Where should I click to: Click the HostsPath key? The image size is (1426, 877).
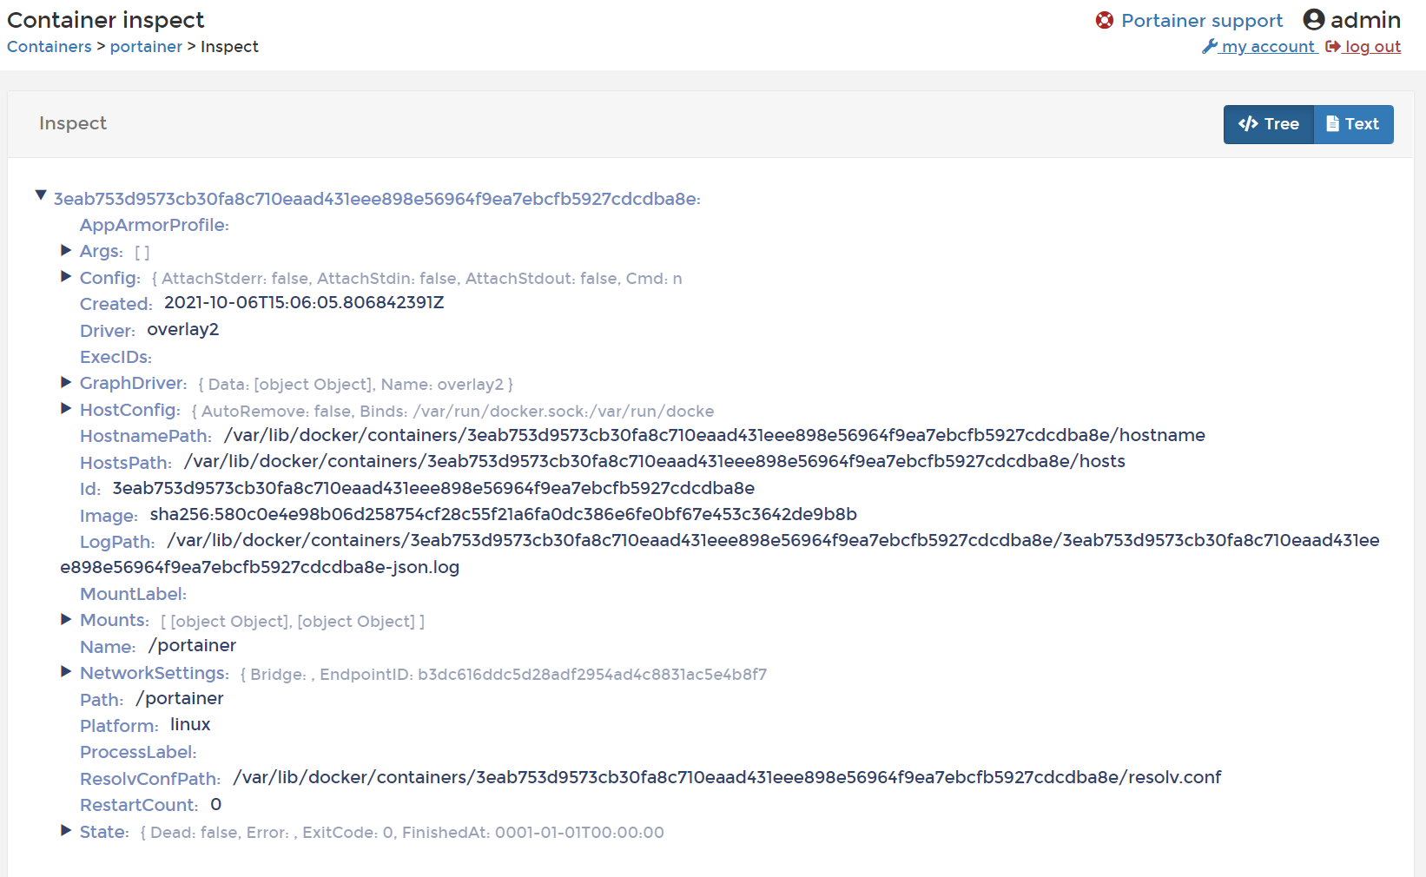126,463
